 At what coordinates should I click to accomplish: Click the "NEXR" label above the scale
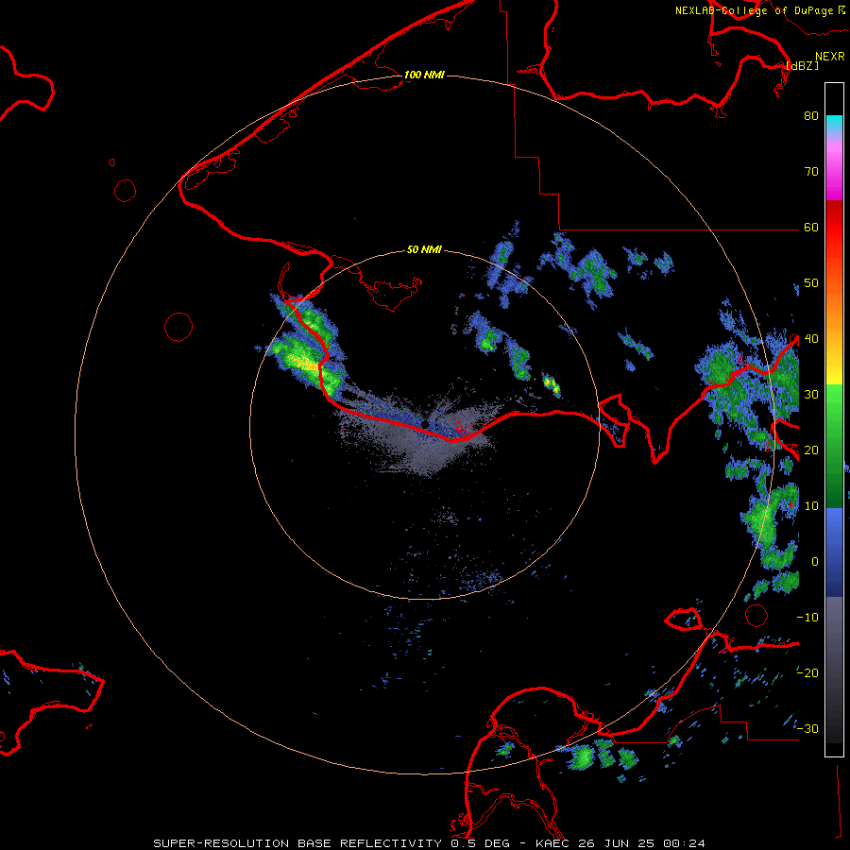[830, 57]
